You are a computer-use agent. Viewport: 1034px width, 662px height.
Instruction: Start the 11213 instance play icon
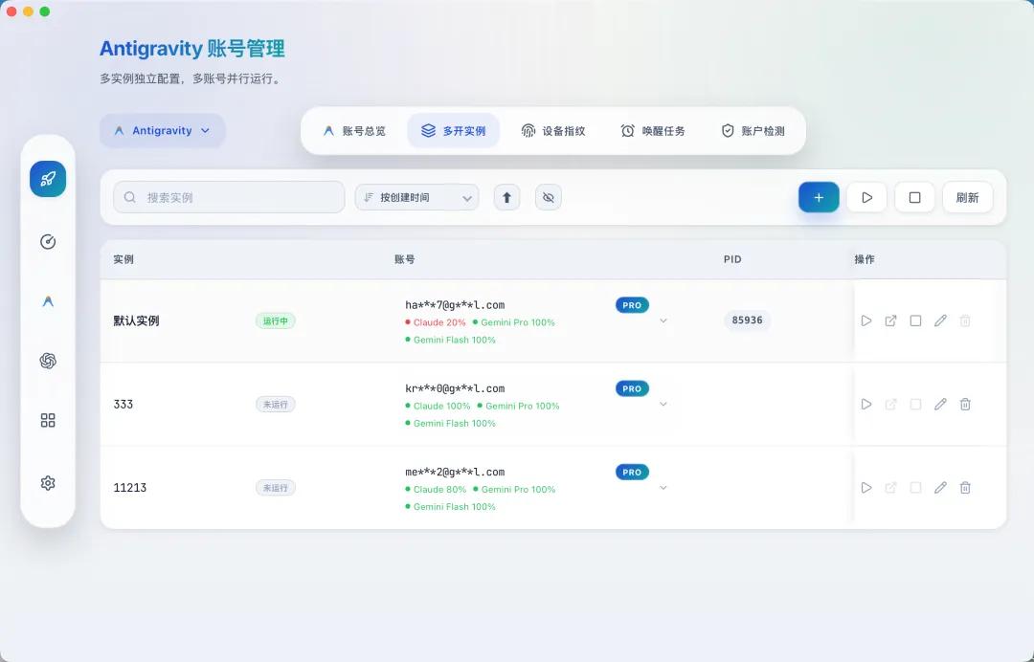866,488
